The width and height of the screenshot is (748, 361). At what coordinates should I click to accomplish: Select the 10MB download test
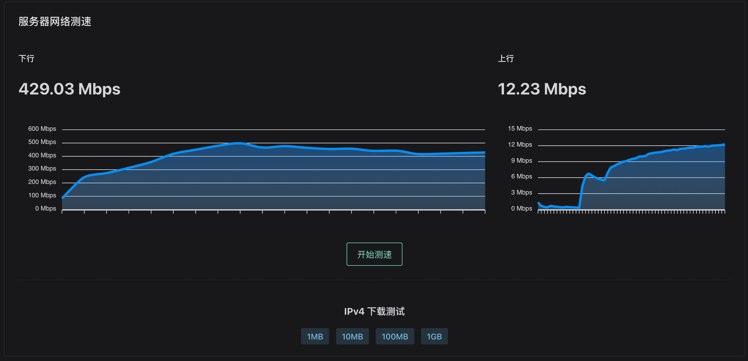pyautogui.click(x=352, y=336)
